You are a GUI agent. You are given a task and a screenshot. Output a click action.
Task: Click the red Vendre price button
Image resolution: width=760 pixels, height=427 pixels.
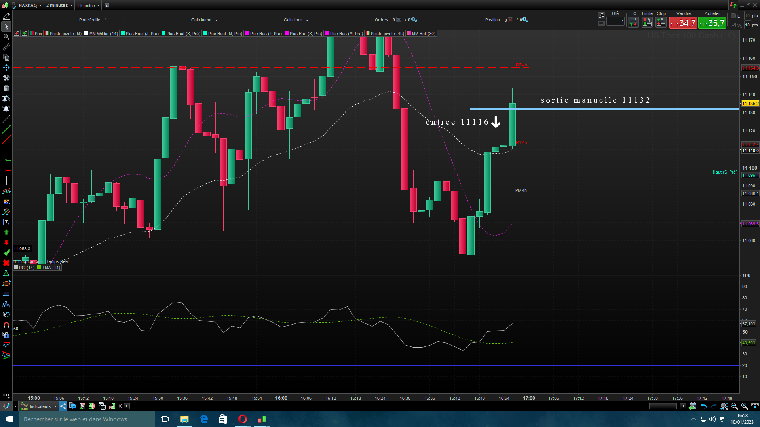coord(683,23)
